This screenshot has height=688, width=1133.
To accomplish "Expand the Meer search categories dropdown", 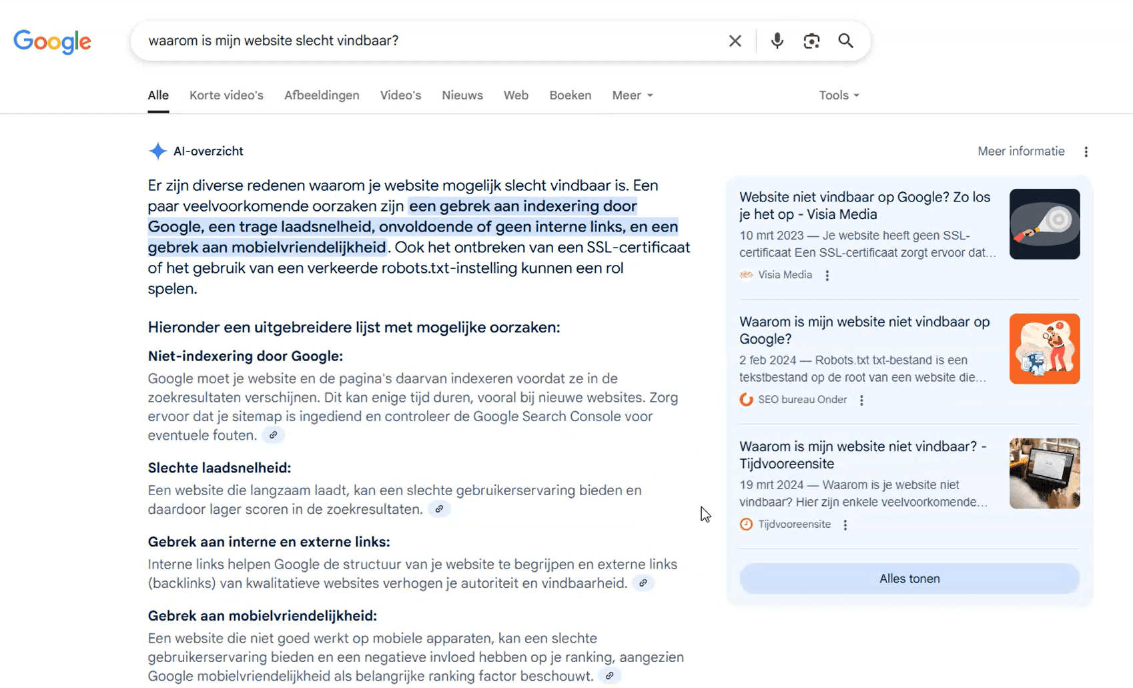I will click(632, 95).
